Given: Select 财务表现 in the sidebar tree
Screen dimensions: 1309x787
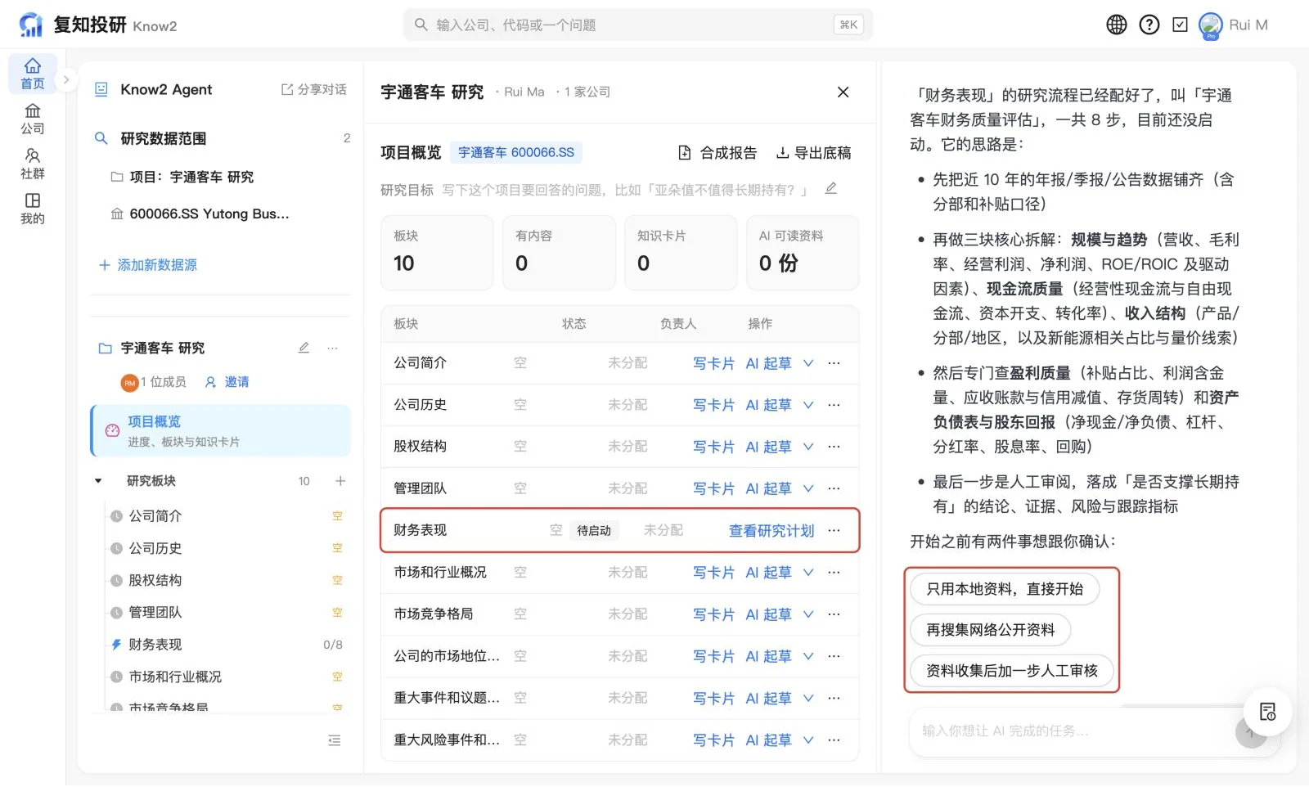Looking at the screenshot, I should pyautogui.click(x=155, y=645).
